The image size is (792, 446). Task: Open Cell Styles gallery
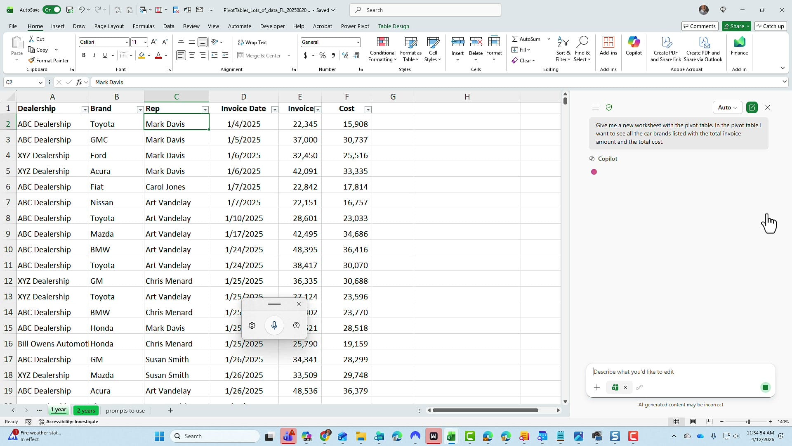pos(432,48)
